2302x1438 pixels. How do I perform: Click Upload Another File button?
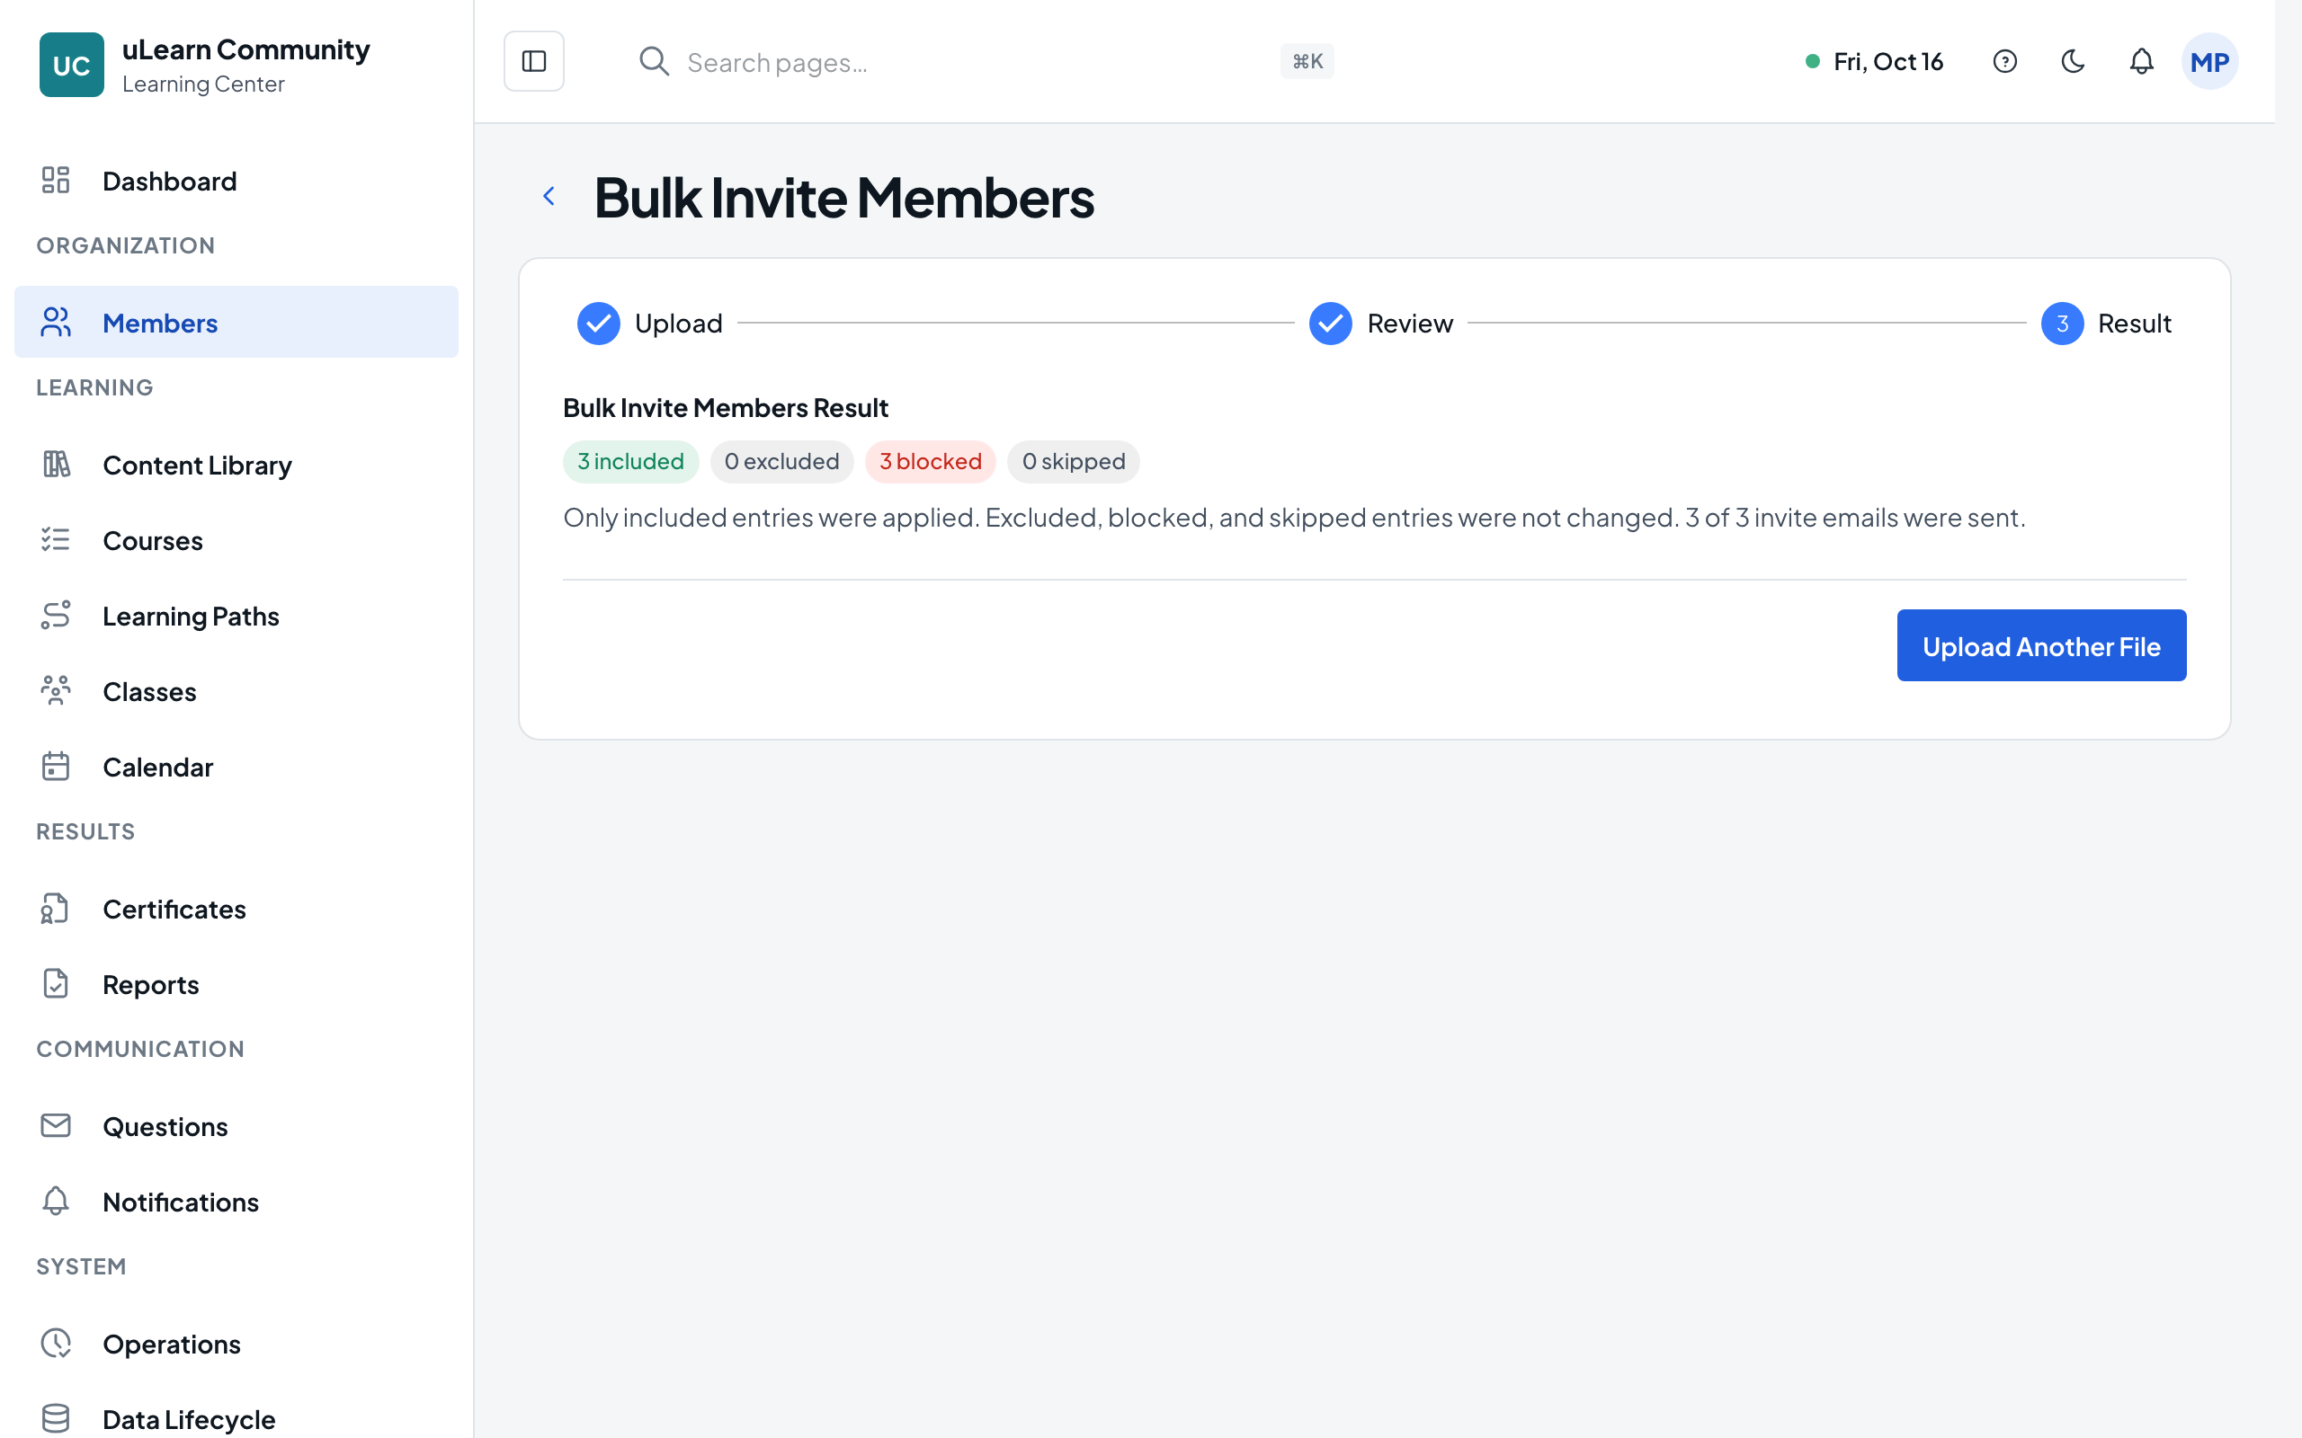(2040, 646)
